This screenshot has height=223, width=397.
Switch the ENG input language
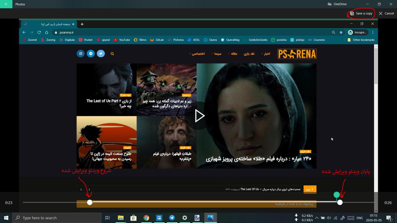pyautogui.click(x=360, y=218)
